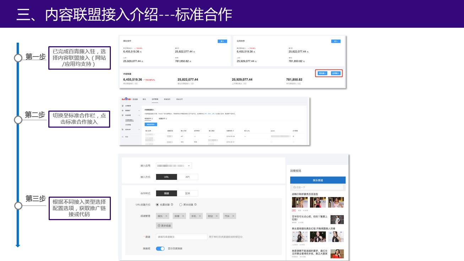Click 应用管理 sidebar item
464x261 pixels.
coord(128,106)
